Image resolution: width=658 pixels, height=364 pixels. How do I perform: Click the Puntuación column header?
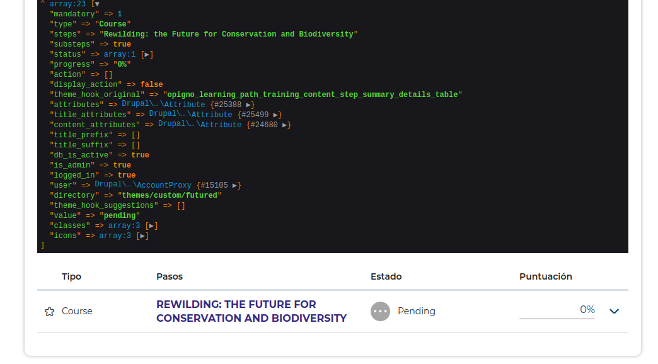545,276
